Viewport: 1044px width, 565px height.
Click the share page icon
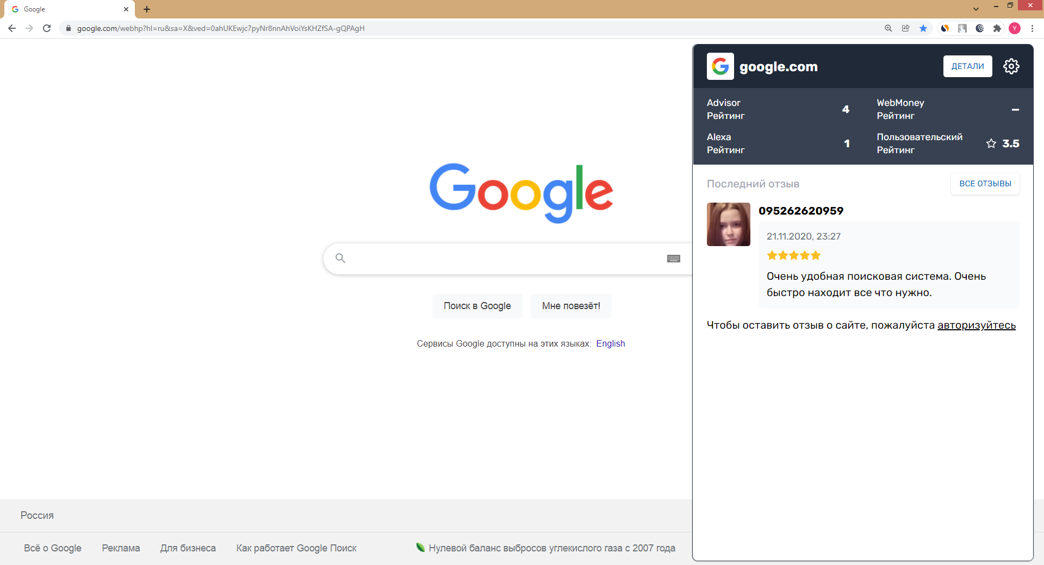pos(906,28)
